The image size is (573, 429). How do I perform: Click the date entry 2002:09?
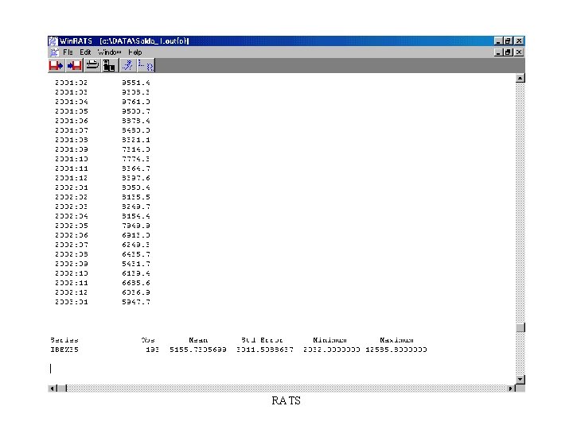click(x=72, y=264)
